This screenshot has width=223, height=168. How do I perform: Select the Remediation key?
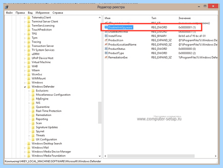(43, 115)
